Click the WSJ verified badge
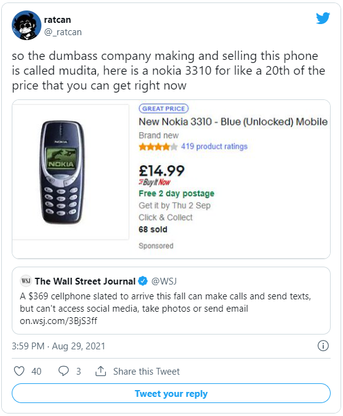This screenshot has height=416, width=343. pyautogui.click(x=143, y=281)
